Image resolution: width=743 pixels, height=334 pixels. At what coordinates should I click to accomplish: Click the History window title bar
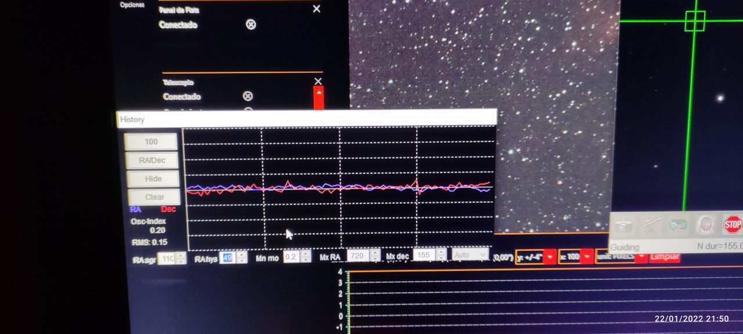pyautogui.click(x=306, y=119)
